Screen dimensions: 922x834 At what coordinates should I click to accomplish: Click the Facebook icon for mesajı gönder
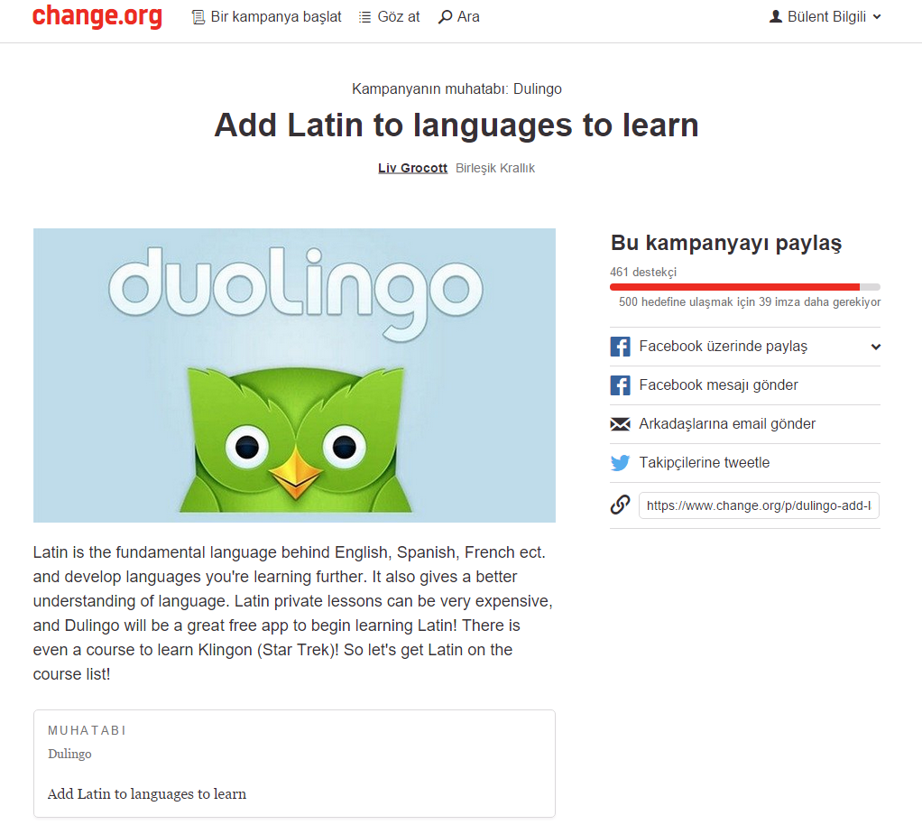621,385
